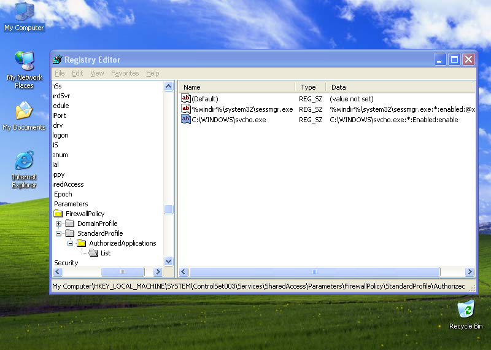Select the 'enum' tree entry
The height and width of the screenshot is (350, 491).
60,155
